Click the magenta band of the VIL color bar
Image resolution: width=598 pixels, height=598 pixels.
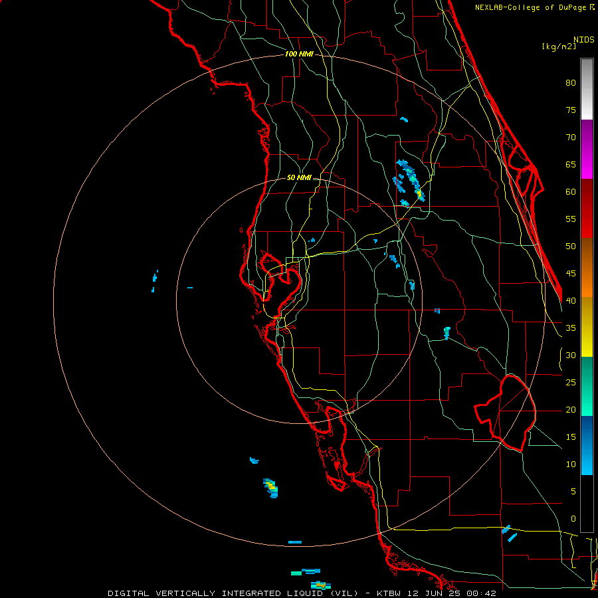[x=587, y=149]
